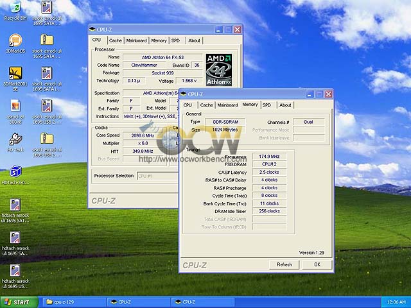Click the Cycle Time (Tras) value '8 clocks'

pyautogui.click(x=270, y=195)
